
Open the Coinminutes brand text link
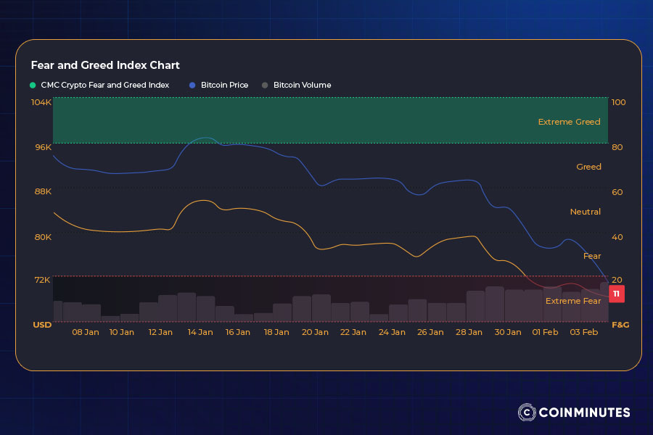click(x=584, y=413)
